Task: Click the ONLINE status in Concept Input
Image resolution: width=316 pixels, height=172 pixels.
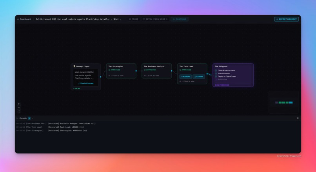Action: coord(77,89)
